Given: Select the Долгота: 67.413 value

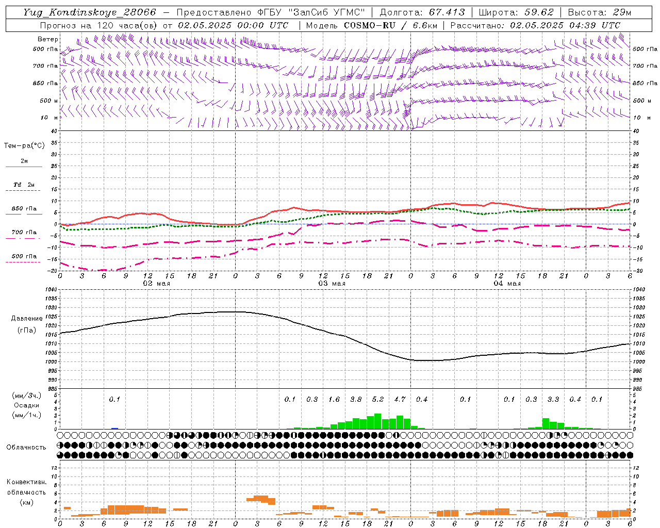Looking at the screenshot, I should pos(422,12).
